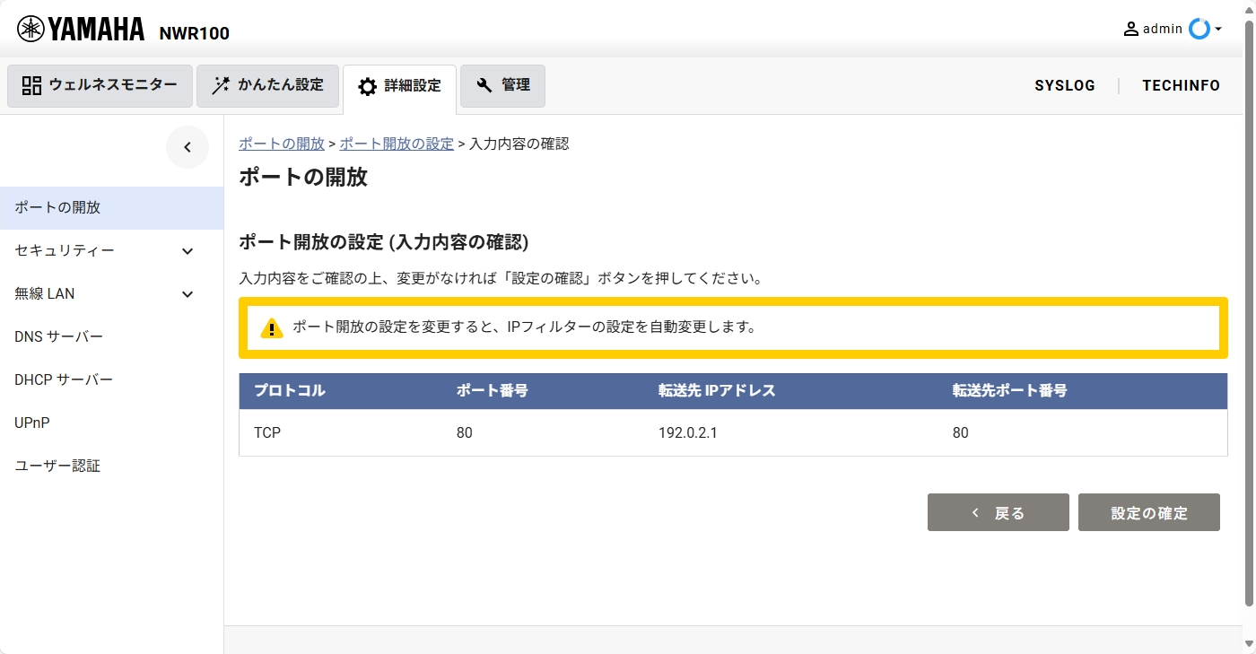Click the wrench icon on 管理 tab
Screen dimensions: 1256x654
(481, 86)
